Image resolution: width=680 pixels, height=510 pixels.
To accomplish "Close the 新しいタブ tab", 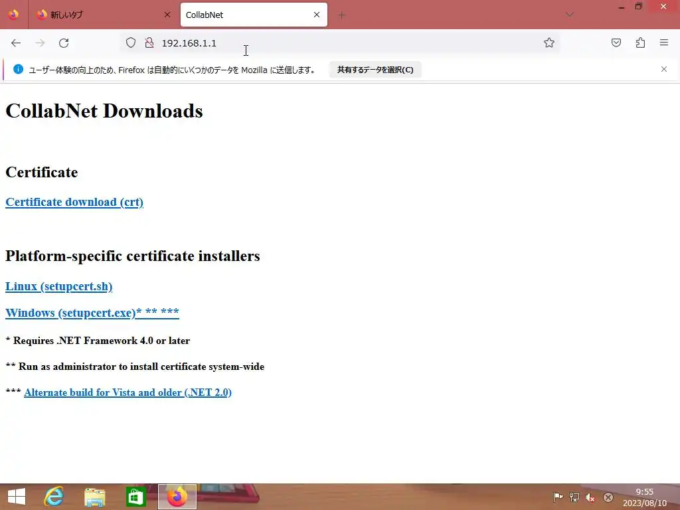I will click(x=167, y=15).
